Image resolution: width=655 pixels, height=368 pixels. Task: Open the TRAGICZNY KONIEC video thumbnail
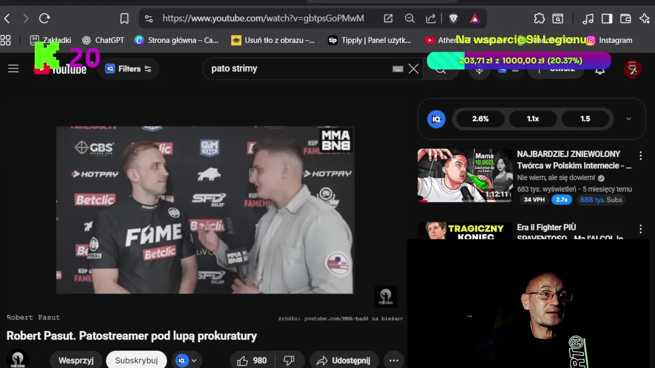pyautogui.click(x=465, y=231)
